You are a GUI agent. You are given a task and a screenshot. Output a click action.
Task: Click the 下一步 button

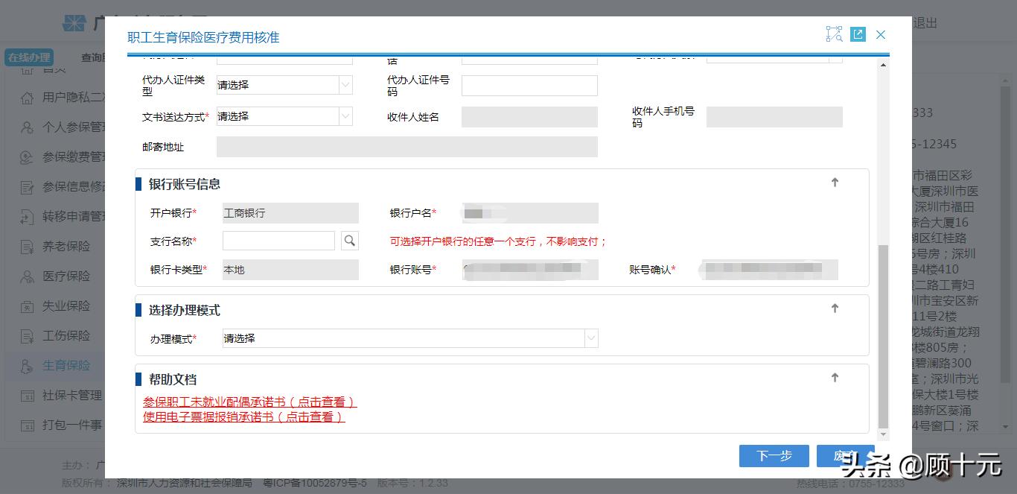(774, 456)
